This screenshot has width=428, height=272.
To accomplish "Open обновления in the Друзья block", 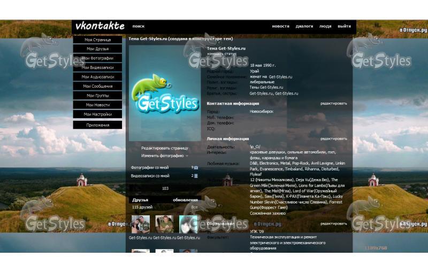I will [185, 200].
